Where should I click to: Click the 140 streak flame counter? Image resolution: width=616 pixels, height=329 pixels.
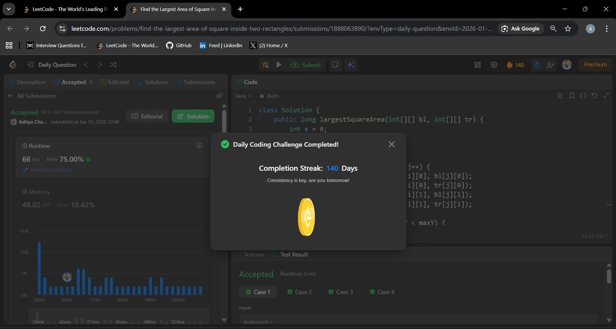tap(515, 65)
